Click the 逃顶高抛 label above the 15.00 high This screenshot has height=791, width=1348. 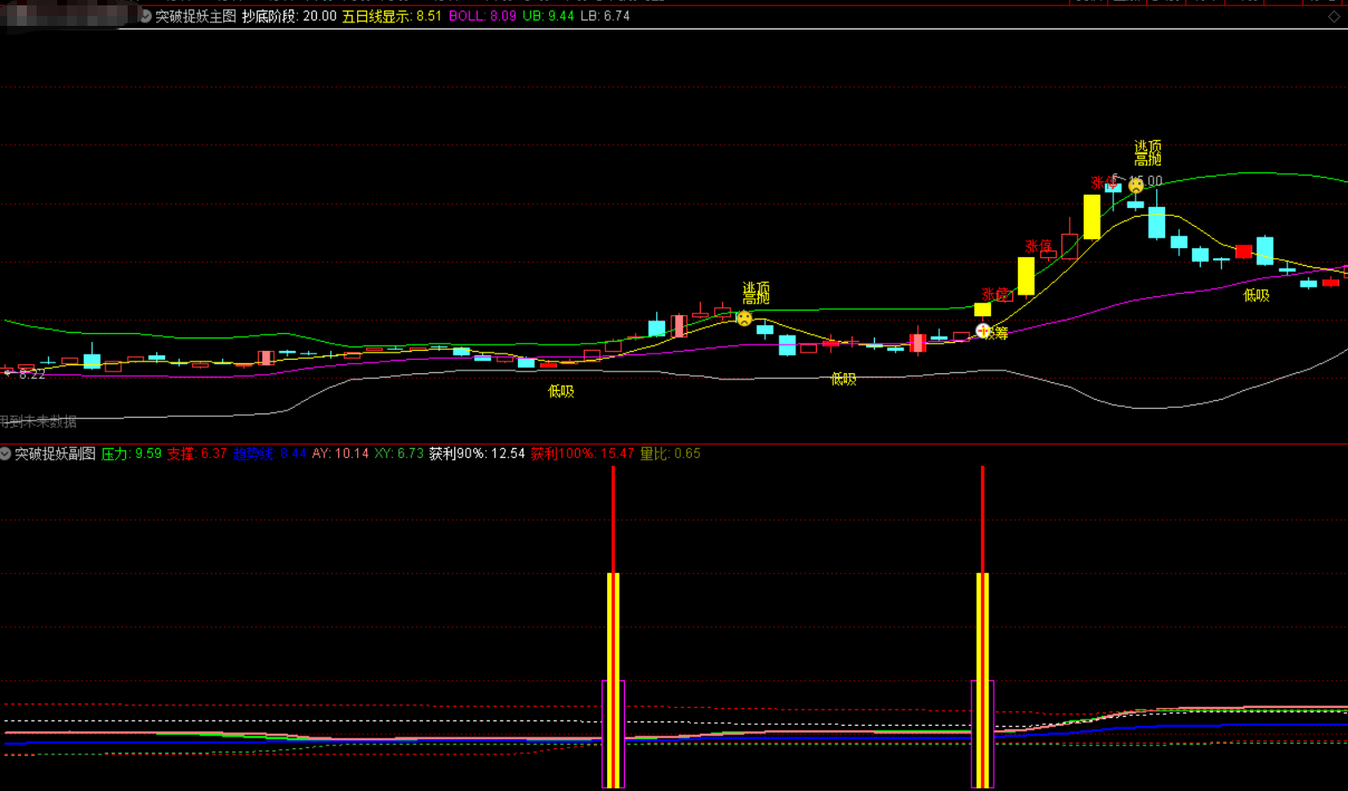click(x=1148, y=153)
